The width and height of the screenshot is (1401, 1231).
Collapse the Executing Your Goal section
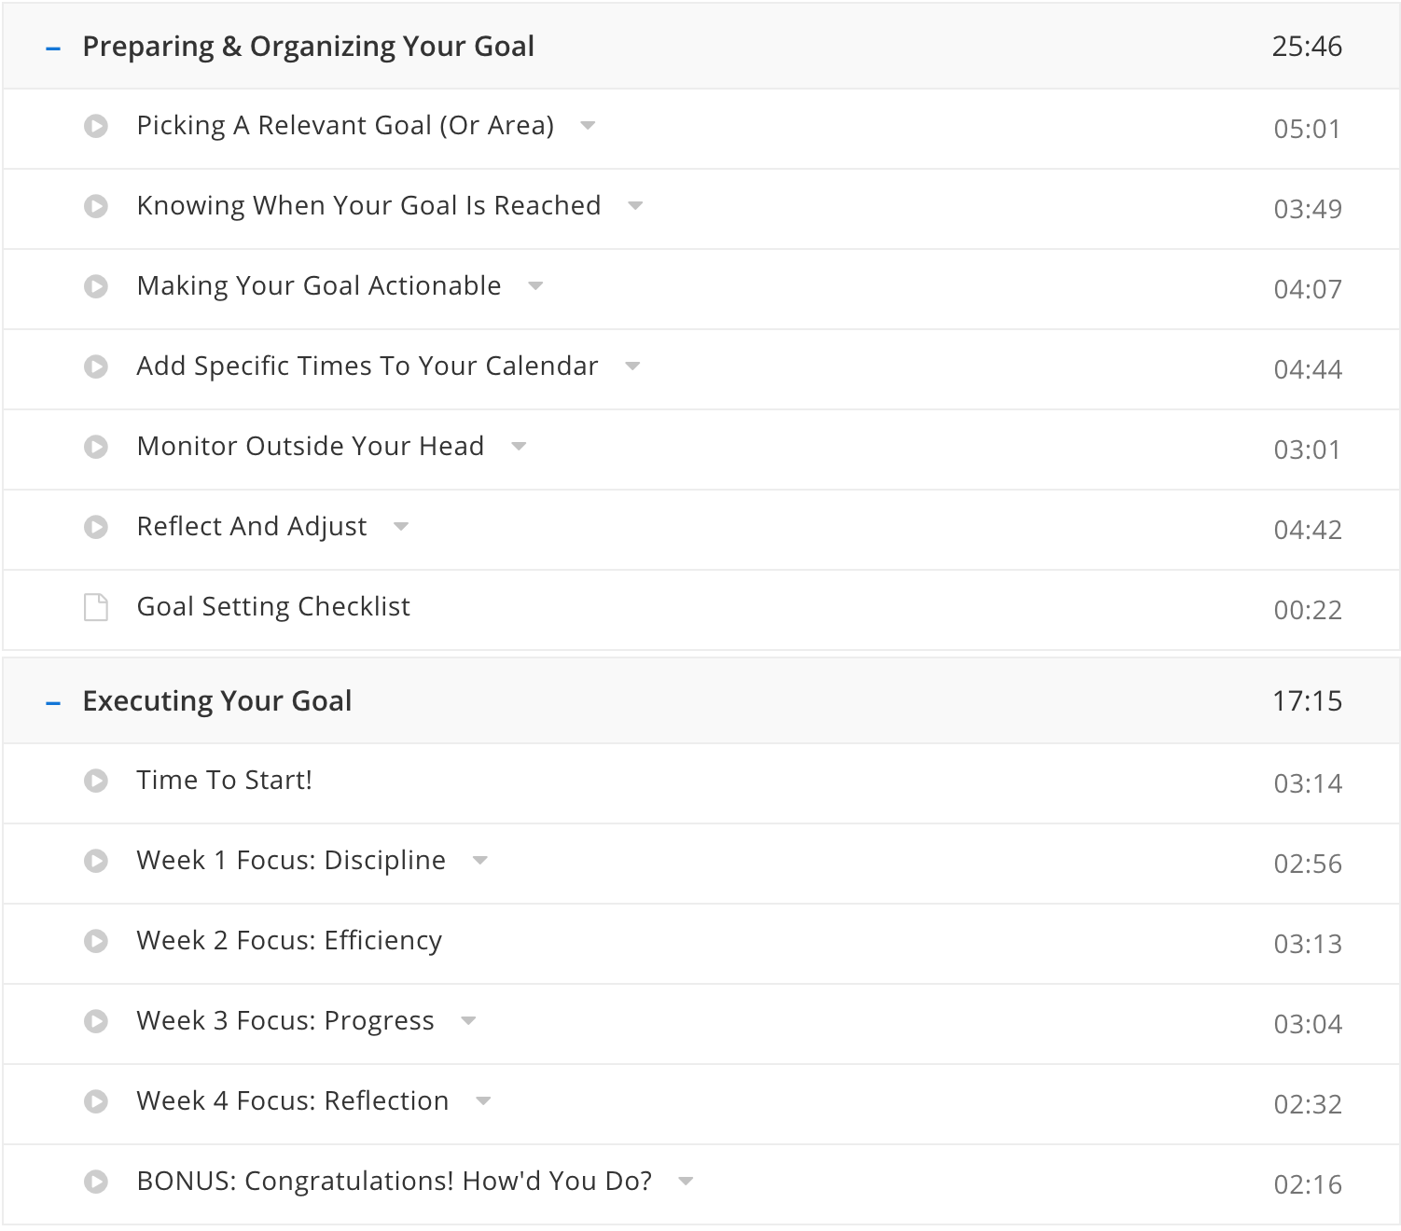[53, 702]
